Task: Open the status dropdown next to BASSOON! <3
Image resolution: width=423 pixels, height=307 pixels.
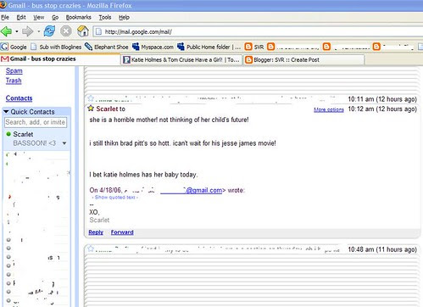Action: [x=64, y=143]
